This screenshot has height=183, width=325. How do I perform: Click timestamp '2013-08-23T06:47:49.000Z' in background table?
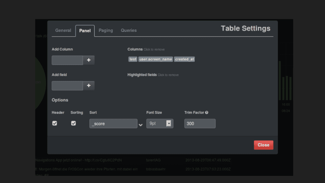[208, 160]
